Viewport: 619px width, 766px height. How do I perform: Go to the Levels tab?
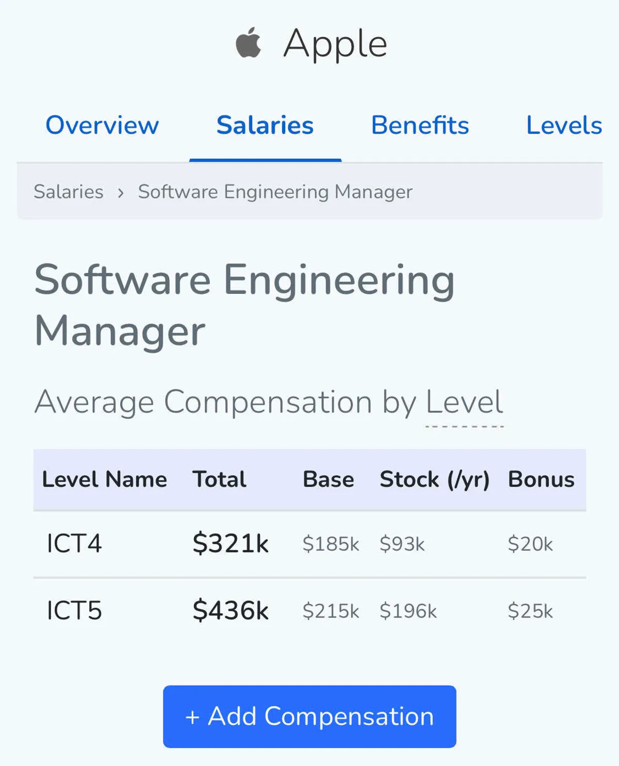(x=564, y=125)
